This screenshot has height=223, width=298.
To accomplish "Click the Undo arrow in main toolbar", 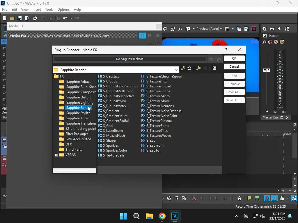I will [x=65, y=18].
